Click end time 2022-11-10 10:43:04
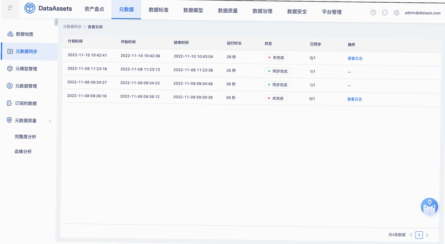 click(x=193, y=57)
